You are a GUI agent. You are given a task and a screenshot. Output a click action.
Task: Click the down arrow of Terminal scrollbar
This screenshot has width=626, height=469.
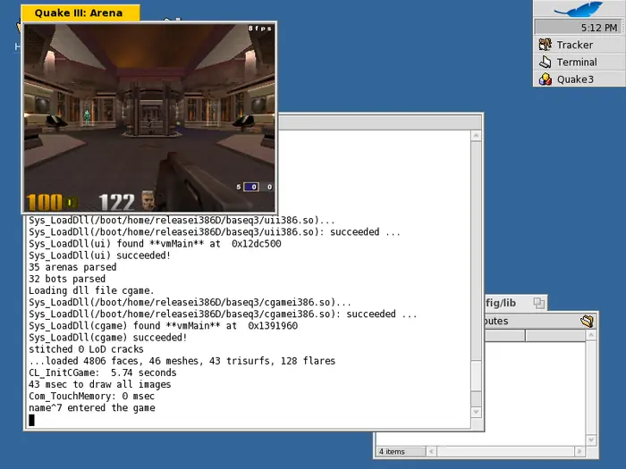coord(476,412)
